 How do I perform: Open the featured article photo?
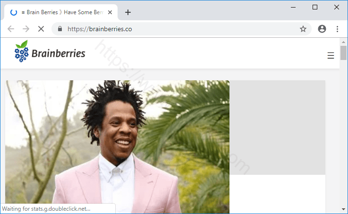(118, 147)
